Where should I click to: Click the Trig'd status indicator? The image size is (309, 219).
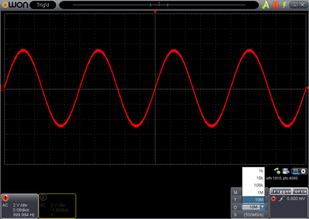click(43, 5)
